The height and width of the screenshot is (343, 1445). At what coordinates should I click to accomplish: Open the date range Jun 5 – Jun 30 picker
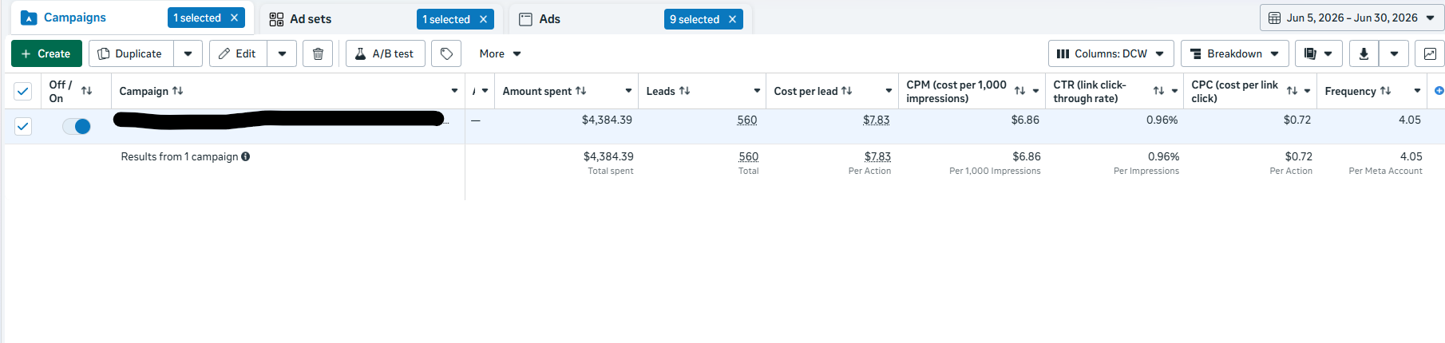point(1352,18)
